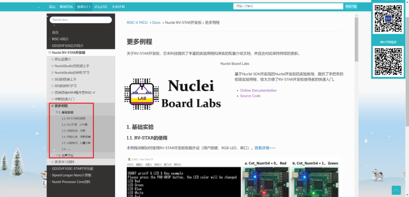Image resolution: width=409 pixels, height=197 pixels.
Task: Open the Online Documentation link
Action: coord(258,90)
